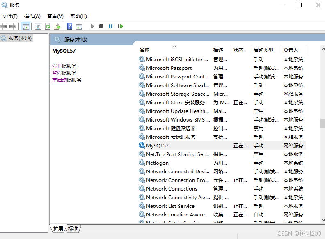The height and width of the screenshot is (239, 325).
Task: Sort by the 描述 column header
Action: [220, 50]
